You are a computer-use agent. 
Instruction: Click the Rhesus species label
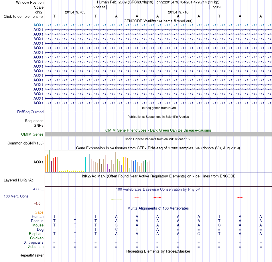(37, 221)
